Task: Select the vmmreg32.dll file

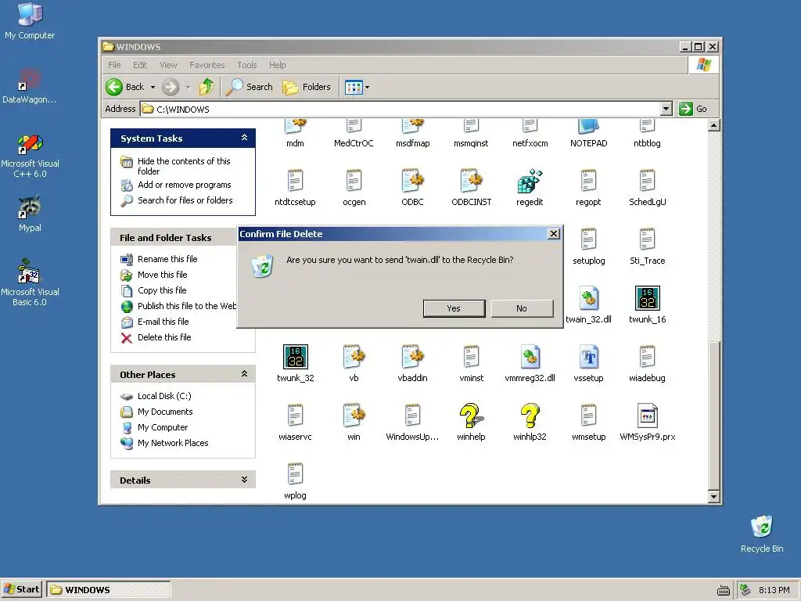Action: (x=530, y=357)
